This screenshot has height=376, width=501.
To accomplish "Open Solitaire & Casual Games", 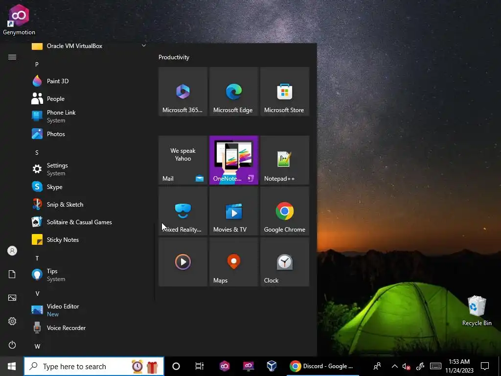I will point(90,222).
